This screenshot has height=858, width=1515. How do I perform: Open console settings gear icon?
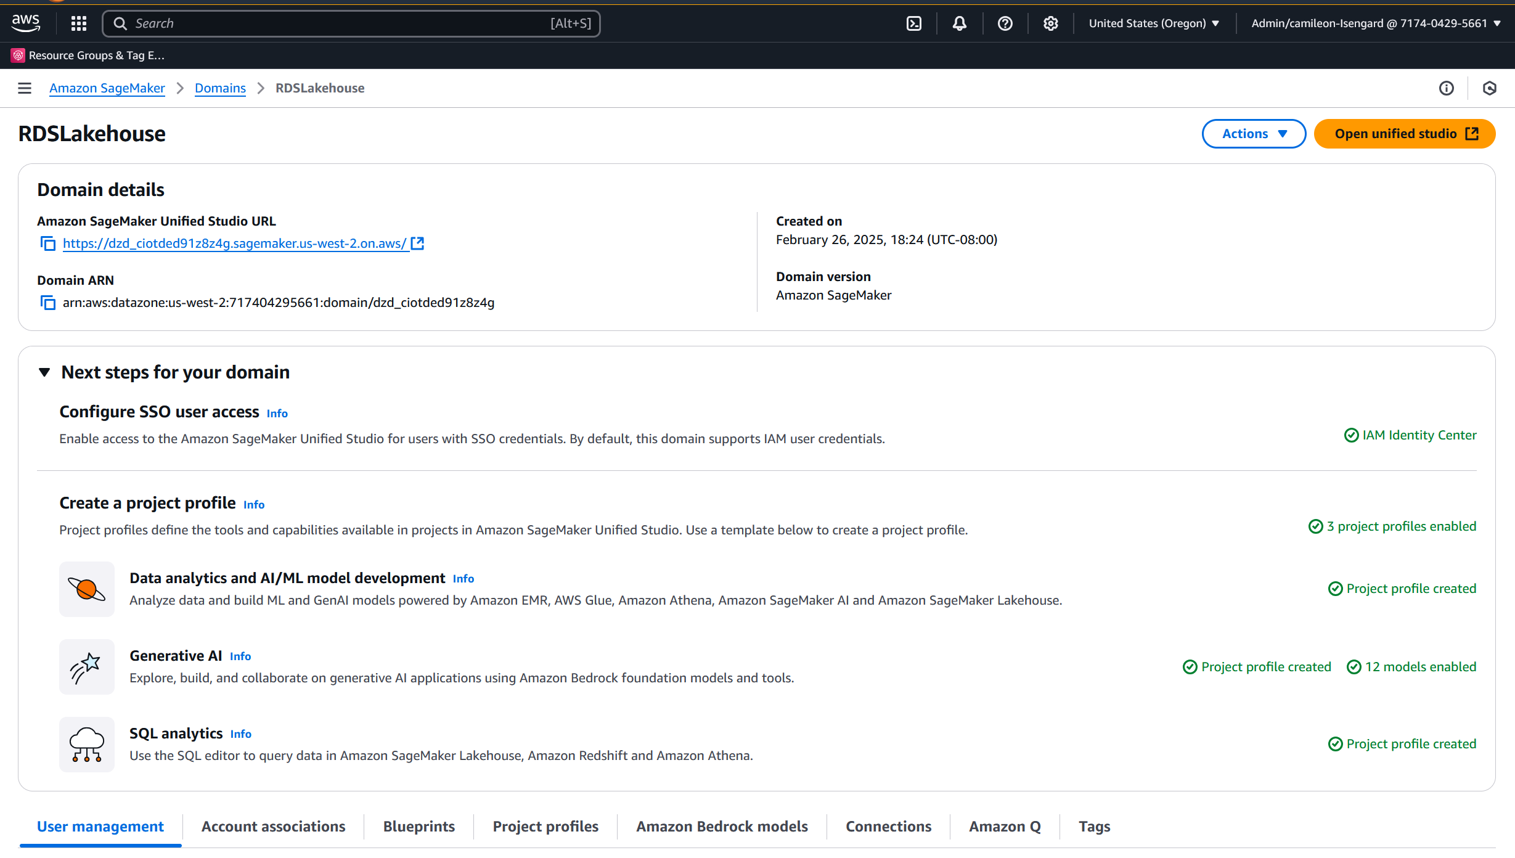point(1050,23)
